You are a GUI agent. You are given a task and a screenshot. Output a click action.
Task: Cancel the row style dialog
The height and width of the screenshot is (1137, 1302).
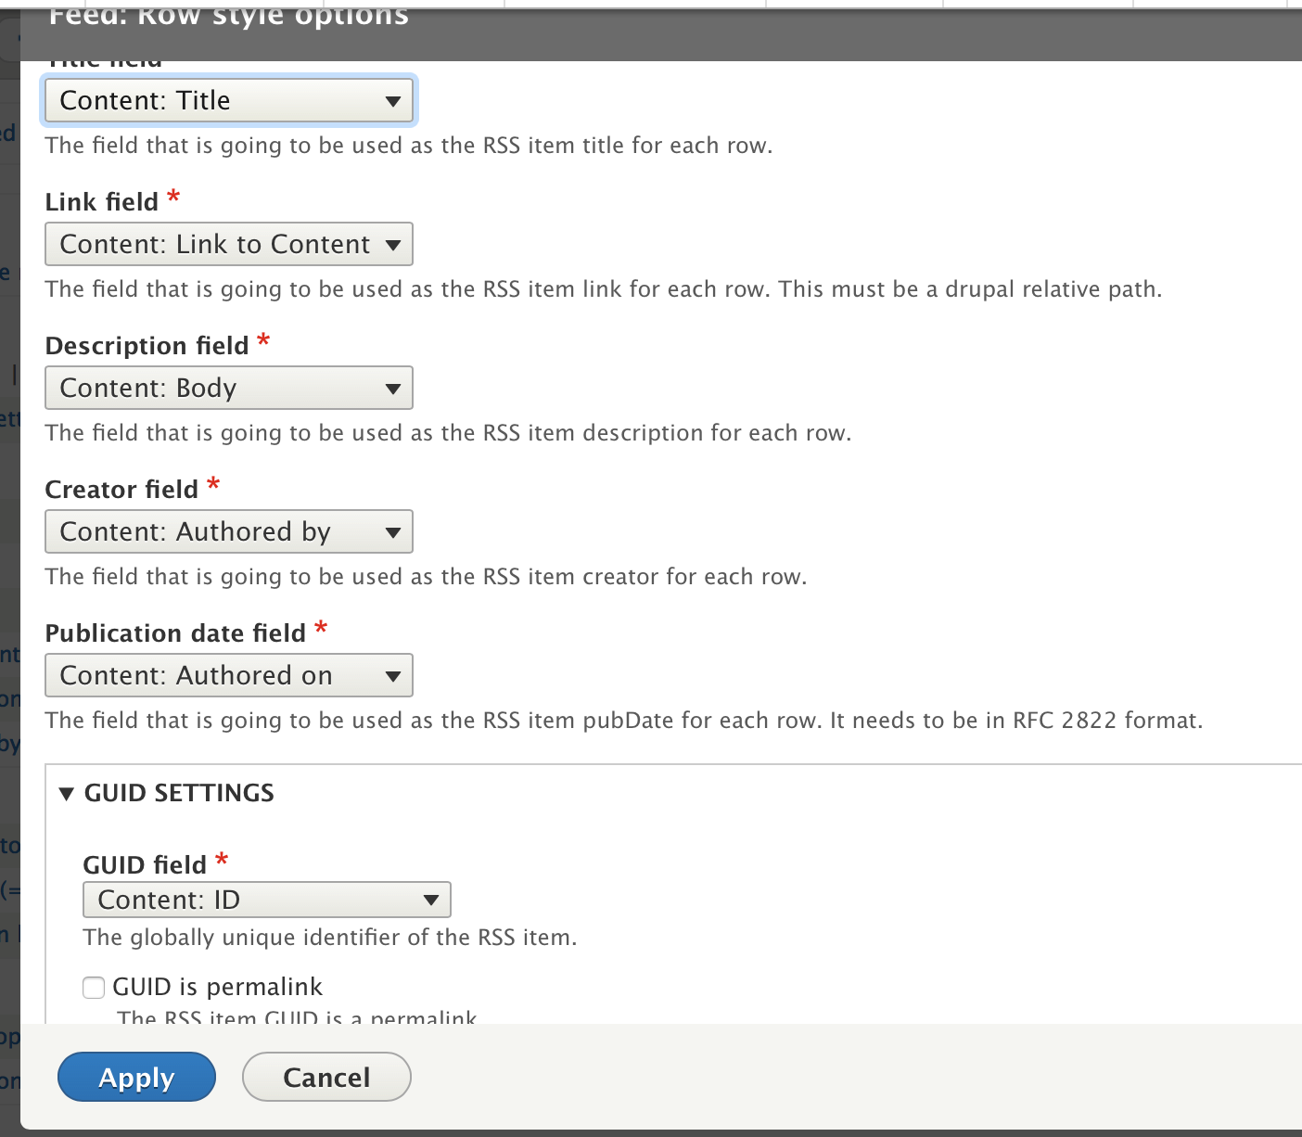click(326, 1077)
